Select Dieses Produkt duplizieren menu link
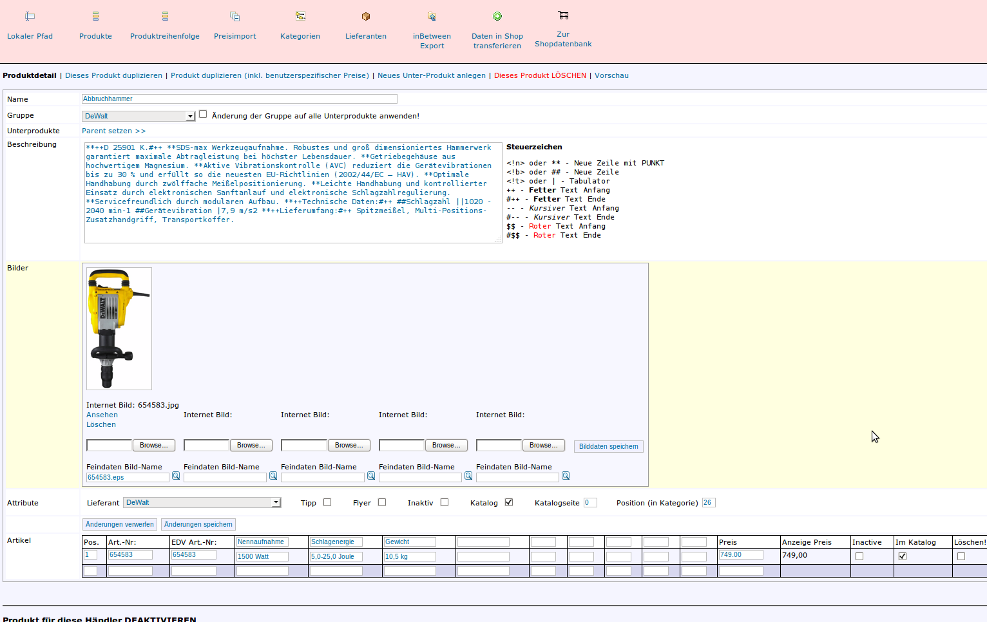This screenshot has width=987, height=622. pos(113,75)
